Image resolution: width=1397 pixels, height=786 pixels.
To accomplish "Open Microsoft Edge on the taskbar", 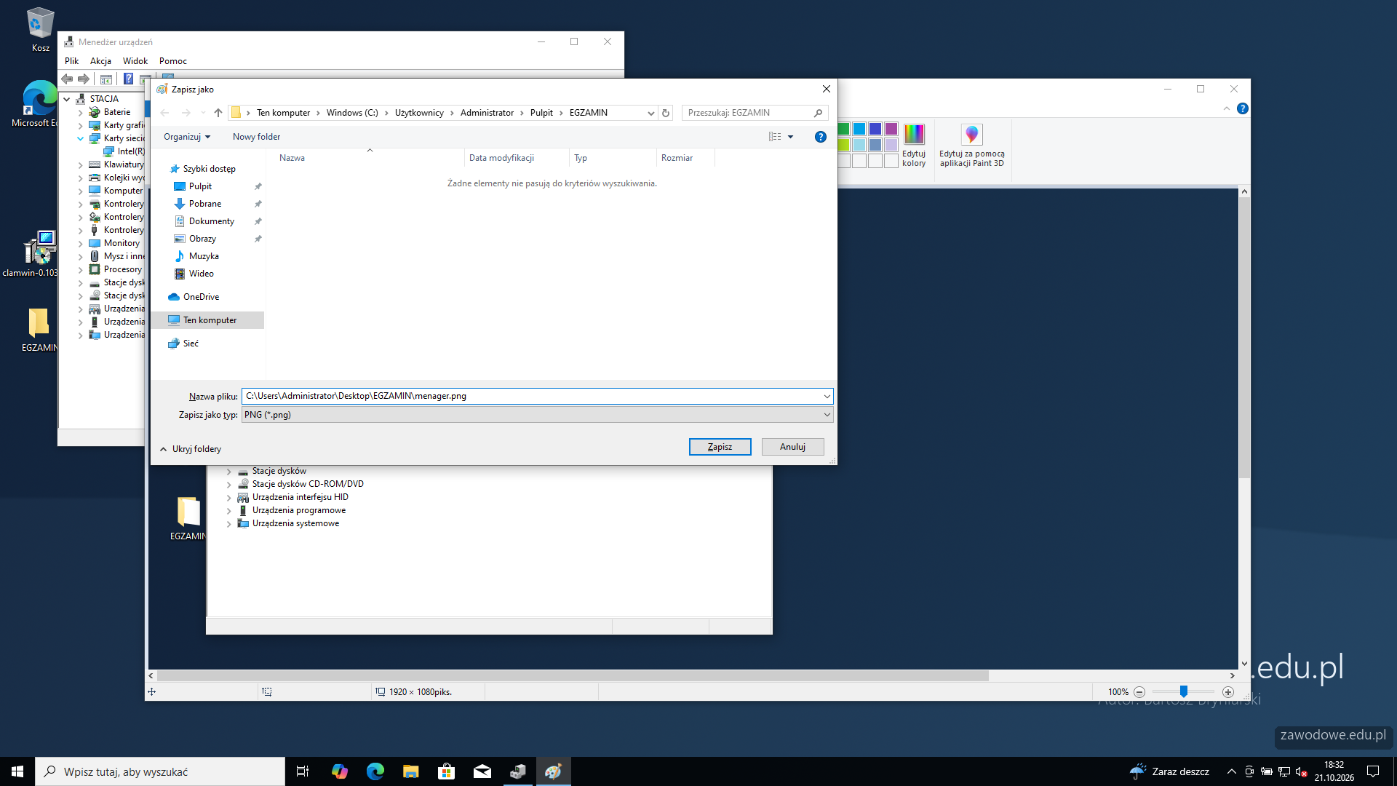I will click(x=375, y=771).
